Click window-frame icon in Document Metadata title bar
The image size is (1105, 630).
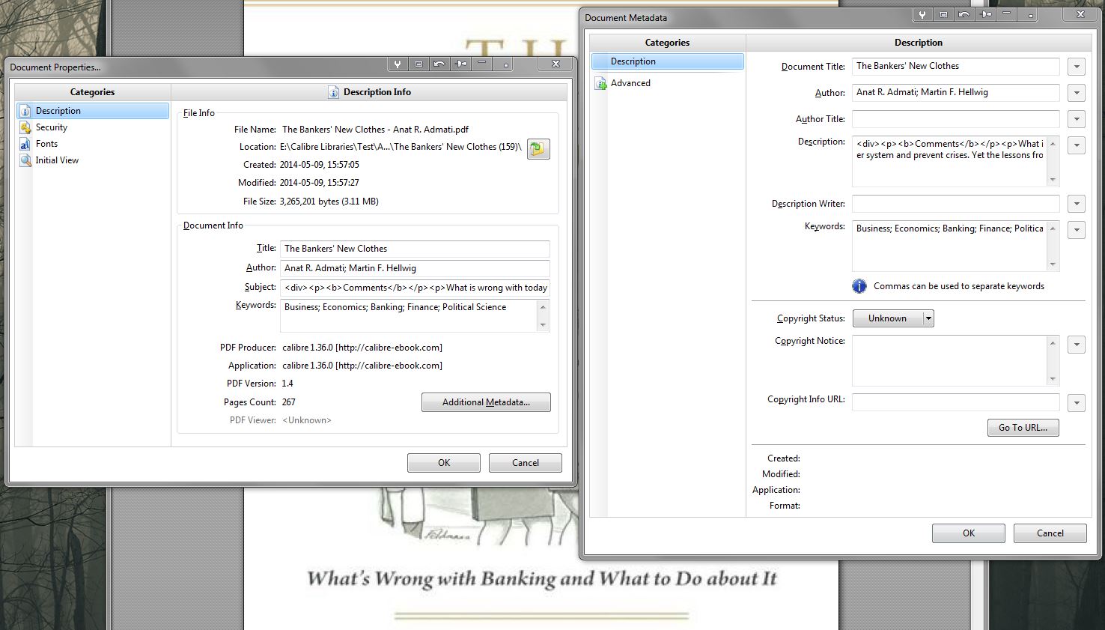pyautogui.click(x=944, y=14)
